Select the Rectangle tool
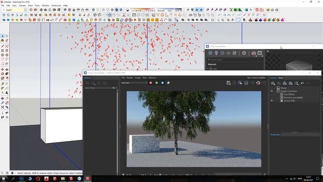This screenshot has width=323, height=182. (x=3, y=51)
